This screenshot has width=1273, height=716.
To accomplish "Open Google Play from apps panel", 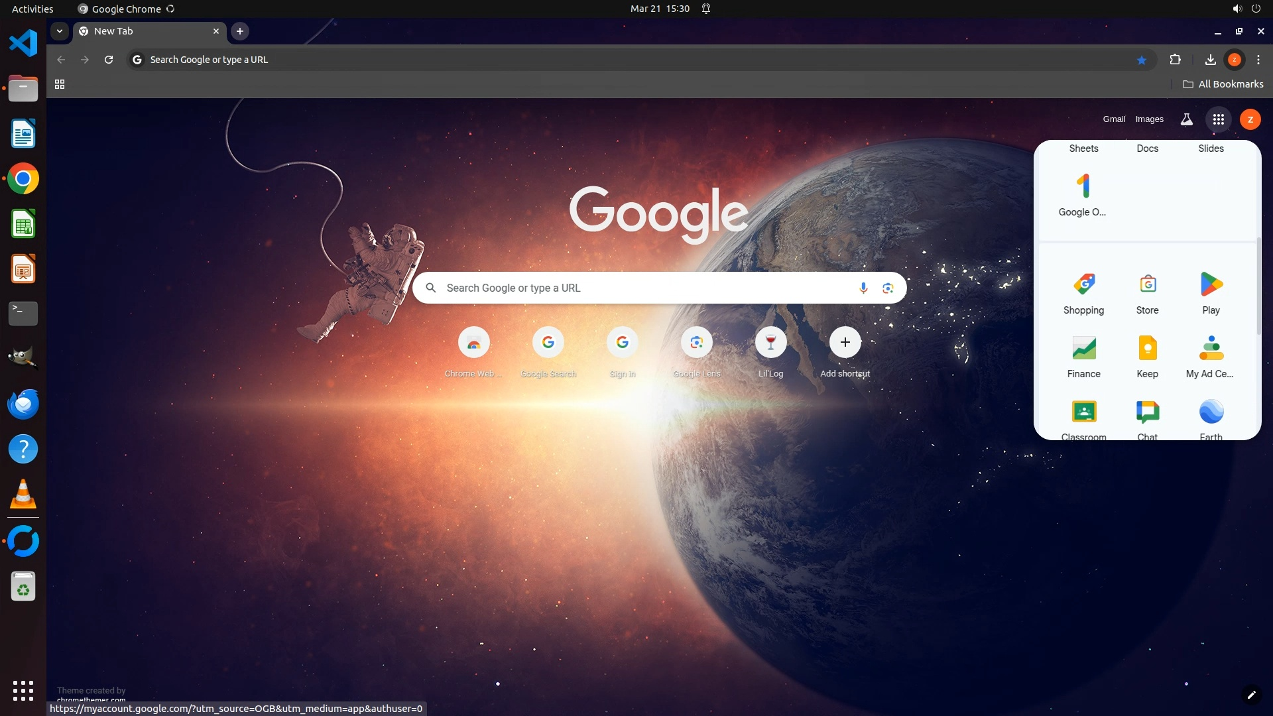I will (x=1211, y=294).
